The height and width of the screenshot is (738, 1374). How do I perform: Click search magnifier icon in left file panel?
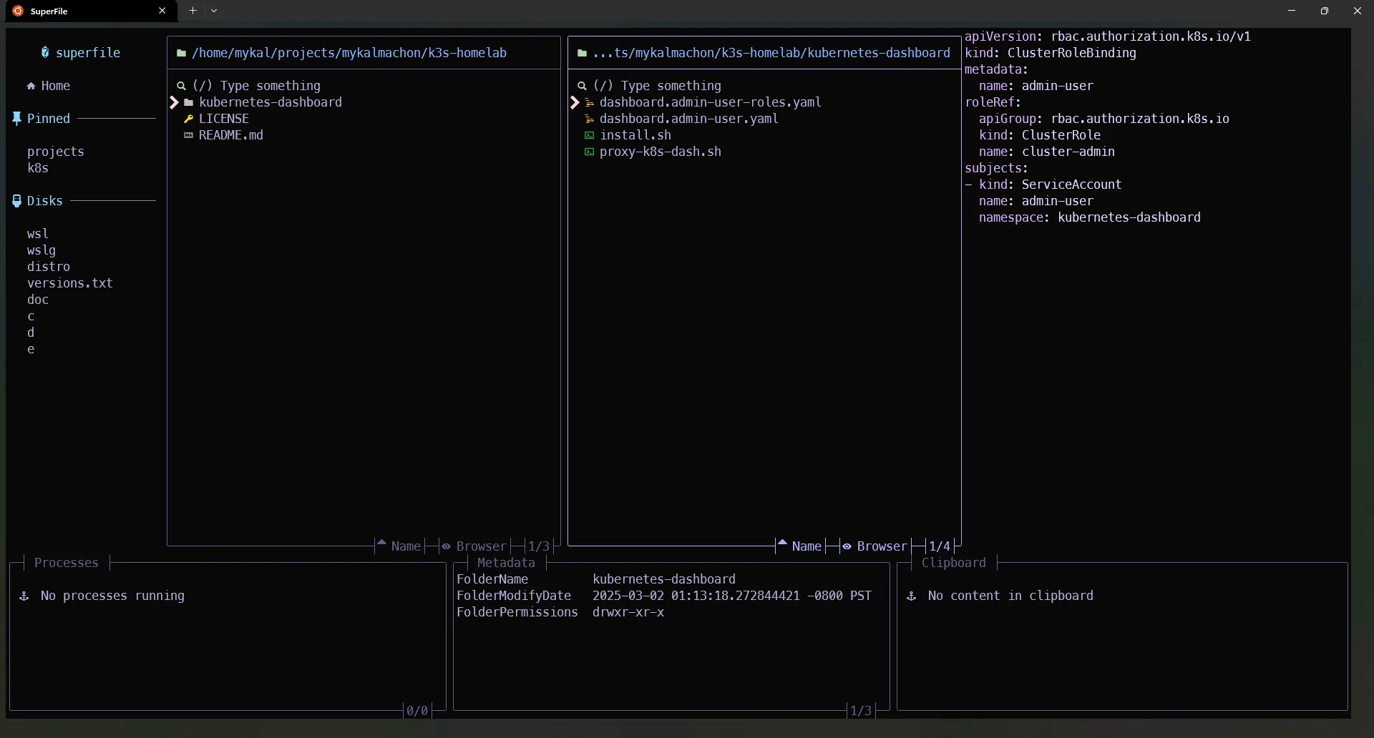point(182,86)
